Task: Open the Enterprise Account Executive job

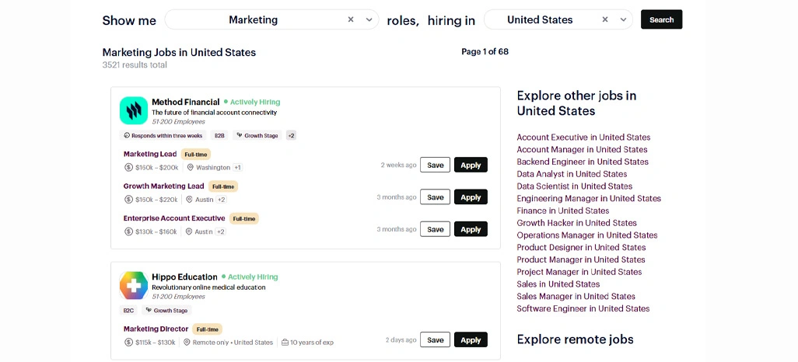Action: pos(174,218)
